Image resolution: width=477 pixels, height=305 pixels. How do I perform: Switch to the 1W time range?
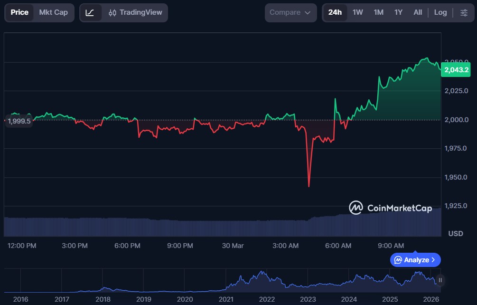pyautogui.click(x=357, y=12)
